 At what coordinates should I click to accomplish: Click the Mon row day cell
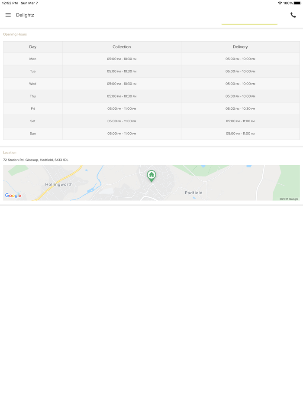[33, 59]
